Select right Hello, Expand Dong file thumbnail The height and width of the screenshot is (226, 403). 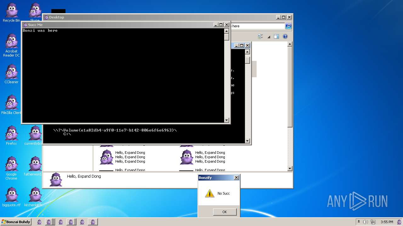(186, 157)
